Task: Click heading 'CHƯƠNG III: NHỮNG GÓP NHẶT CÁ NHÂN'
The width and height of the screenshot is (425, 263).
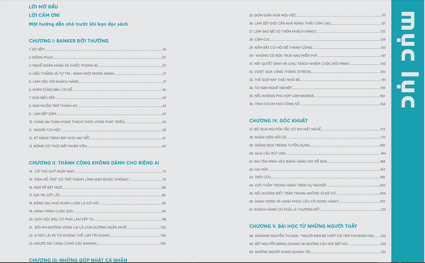Action: [x=78, y=260]
